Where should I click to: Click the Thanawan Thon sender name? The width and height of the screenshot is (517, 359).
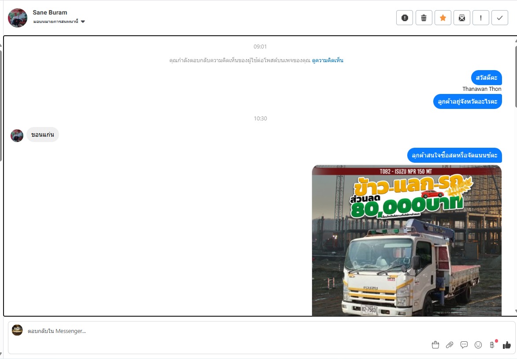point(482,89)
